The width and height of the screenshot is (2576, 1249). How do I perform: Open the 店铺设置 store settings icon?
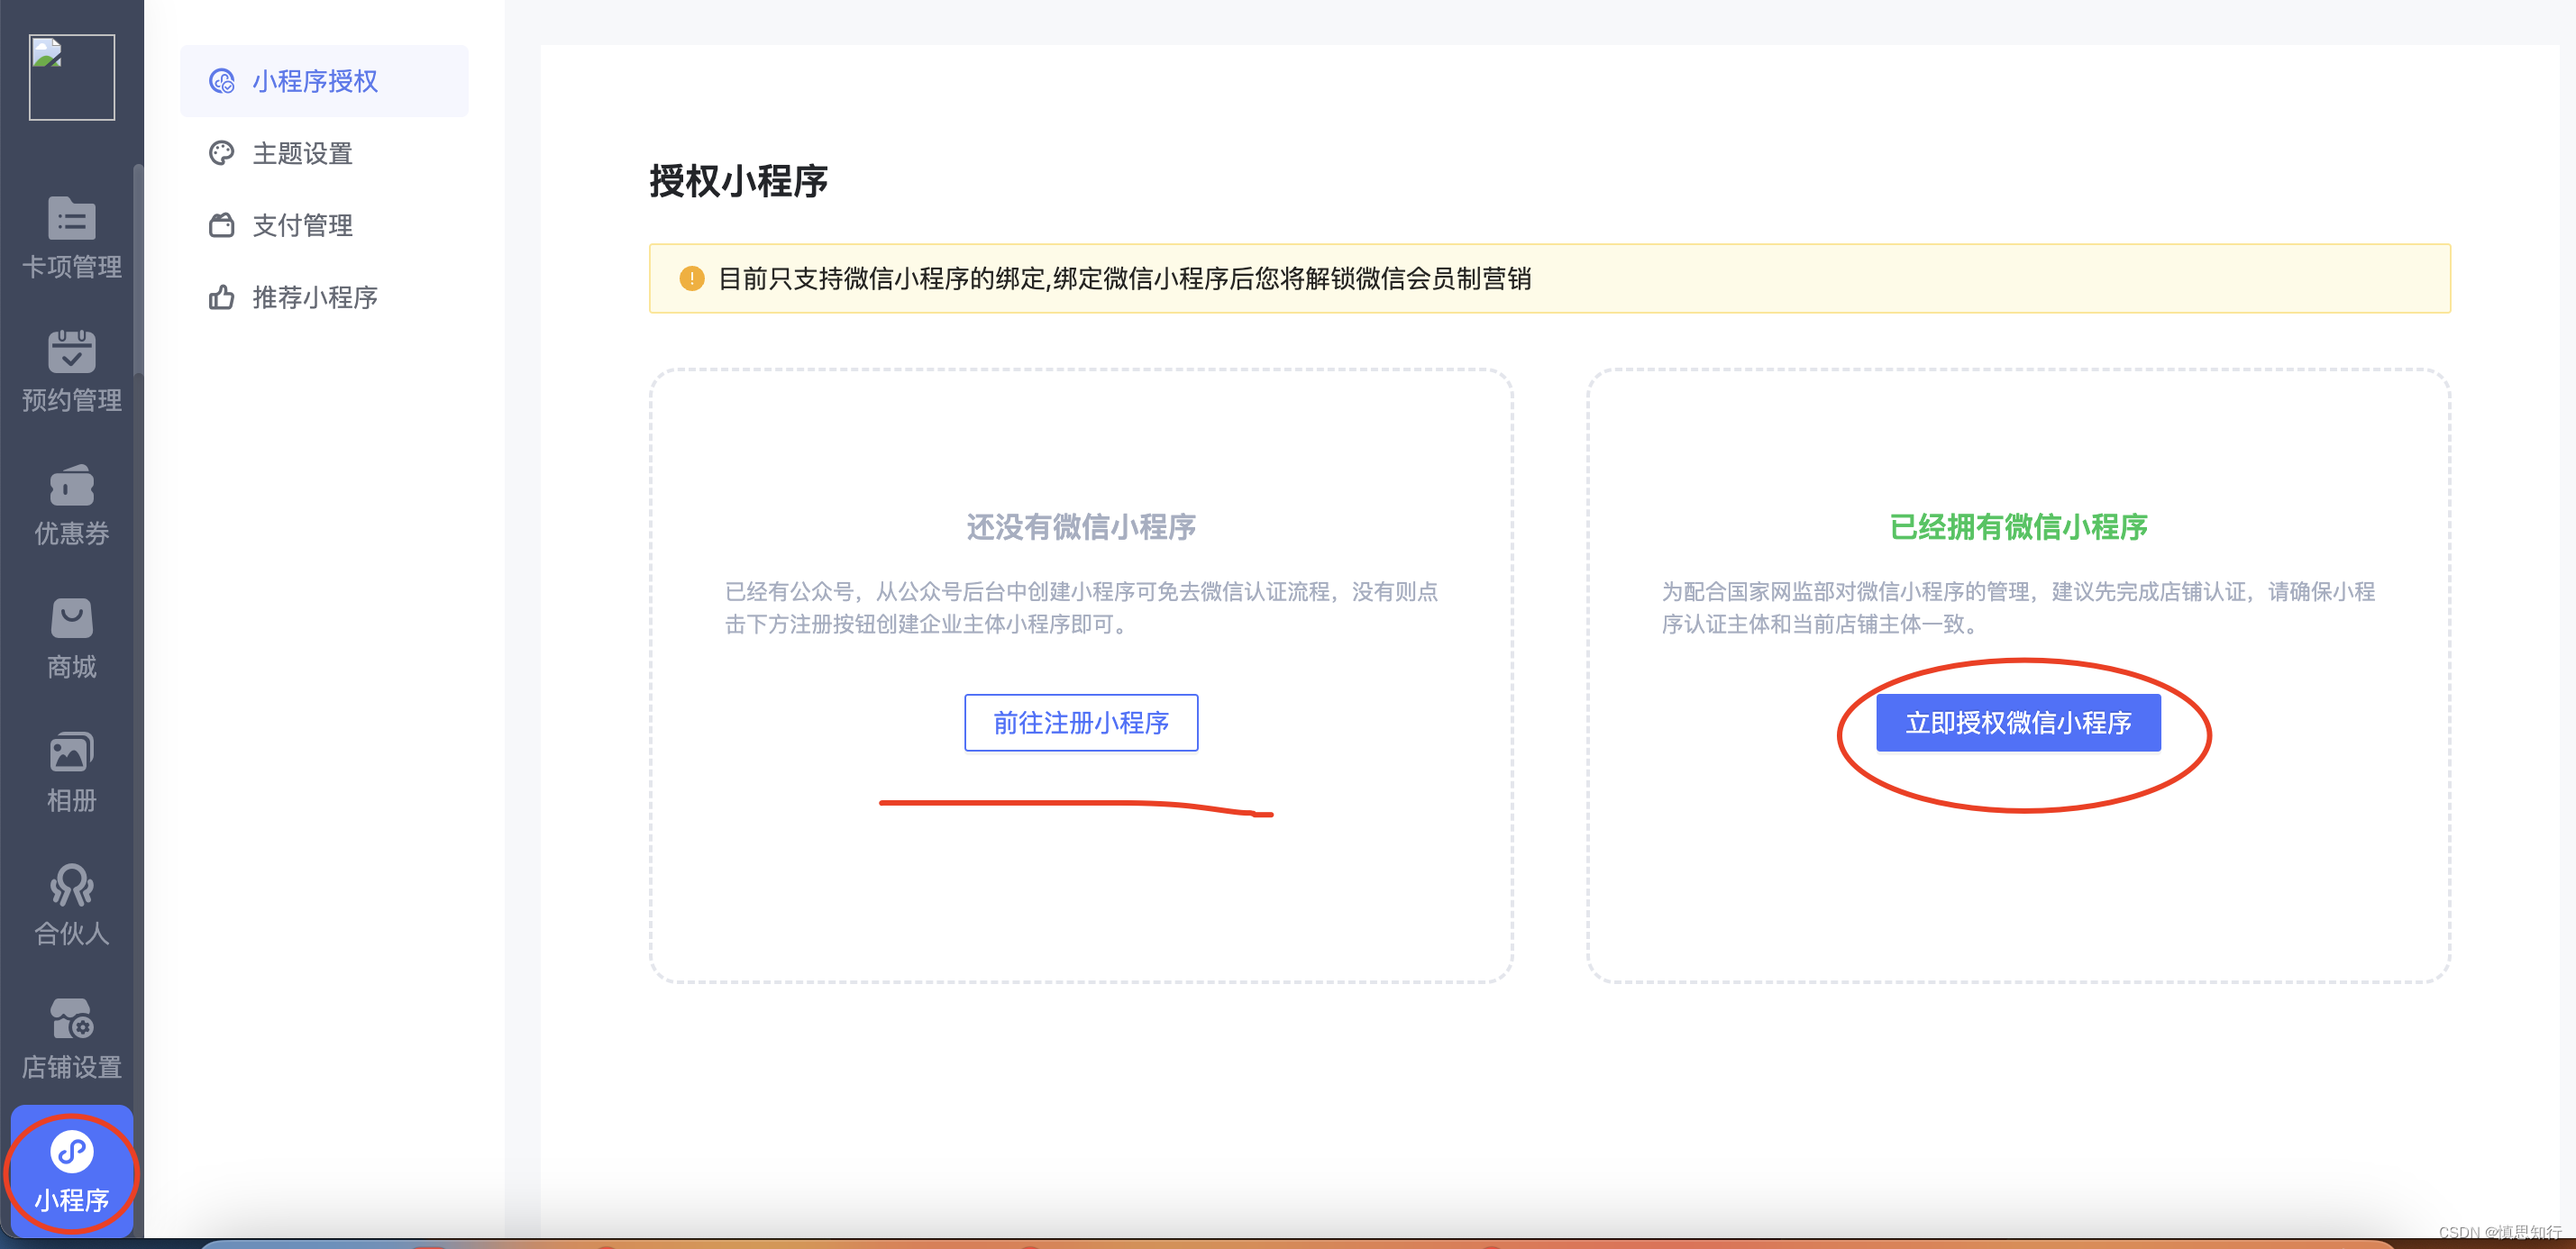71,1020
